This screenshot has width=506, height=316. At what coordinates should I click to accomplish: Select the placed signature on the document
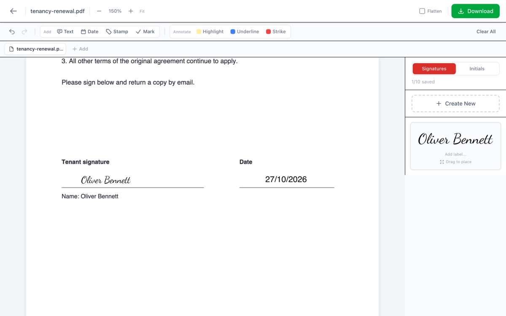106,180
